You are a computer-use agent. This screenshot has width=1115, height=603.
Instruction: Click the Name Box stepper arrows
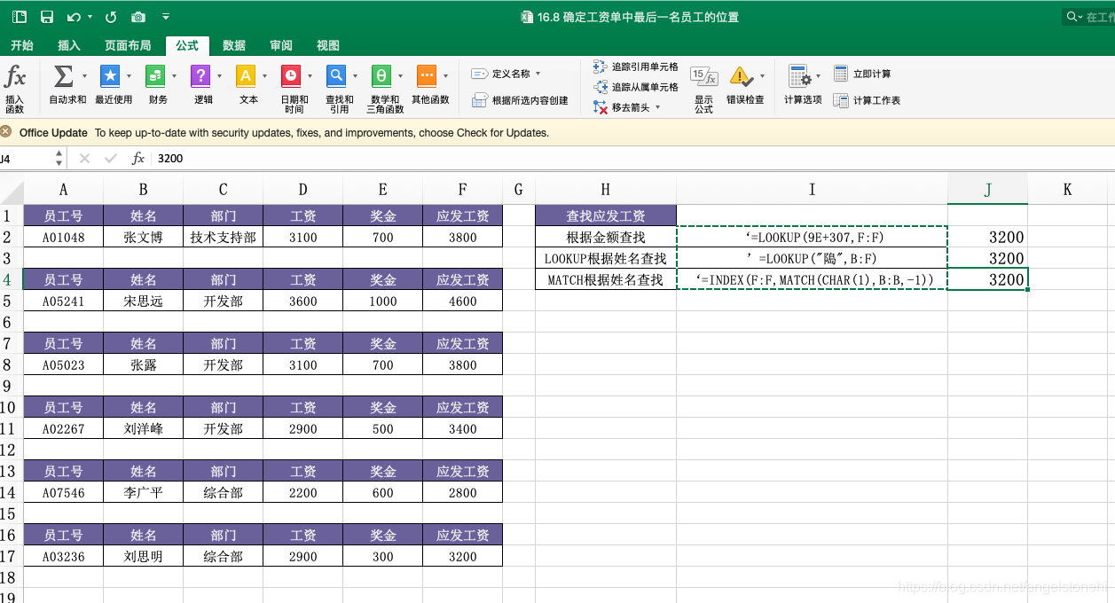pyautogui.click(x=59, y=158)
